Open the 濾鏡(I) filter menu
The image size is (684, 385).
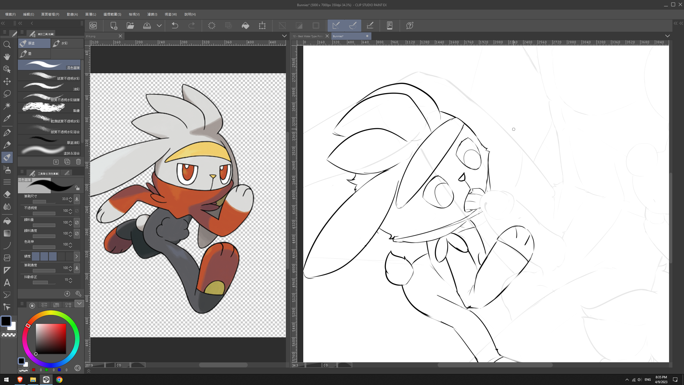pyautogui.click(x=152, y=14)
